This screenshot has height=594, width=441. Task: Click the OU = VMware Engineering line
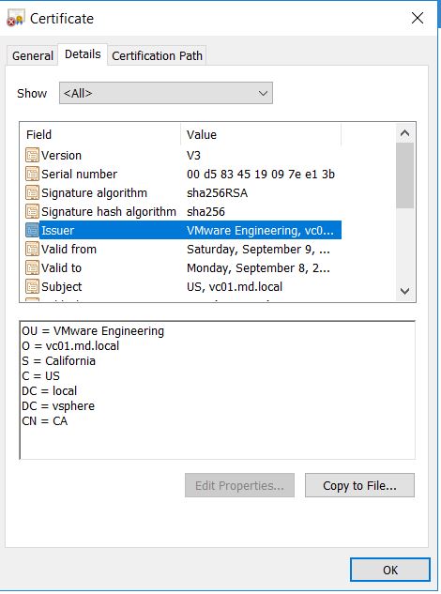[93, 331]
